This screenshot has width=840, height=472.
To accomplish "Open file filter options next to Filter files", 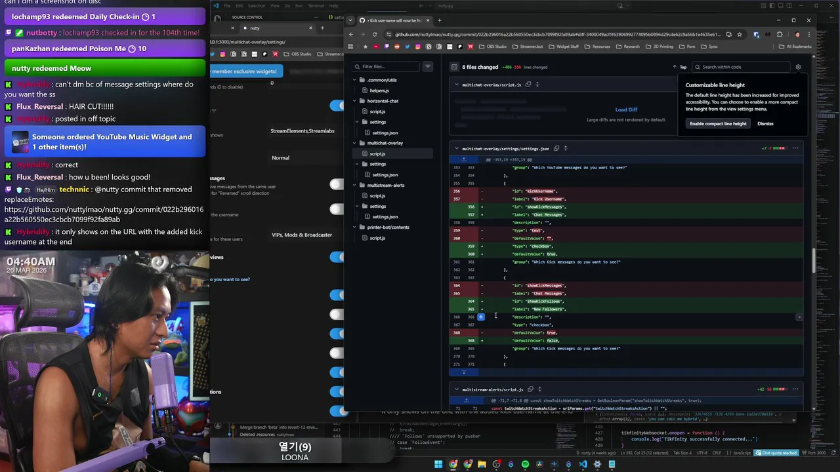I will click(x=427, y=66).
